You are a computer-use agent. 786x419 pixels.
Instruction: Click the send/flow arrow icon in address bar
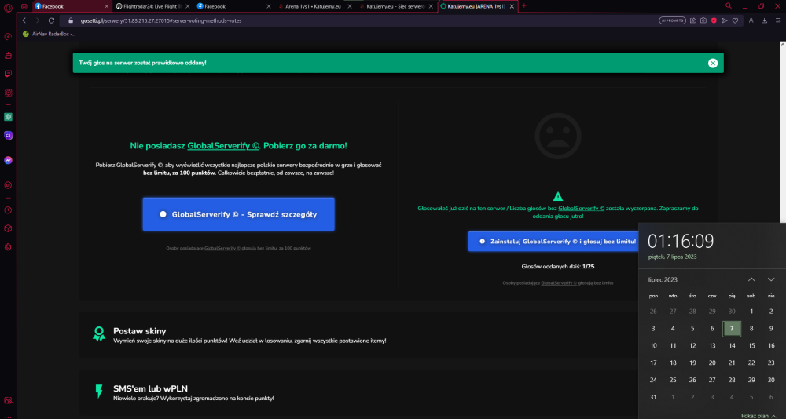pos(725,20)
